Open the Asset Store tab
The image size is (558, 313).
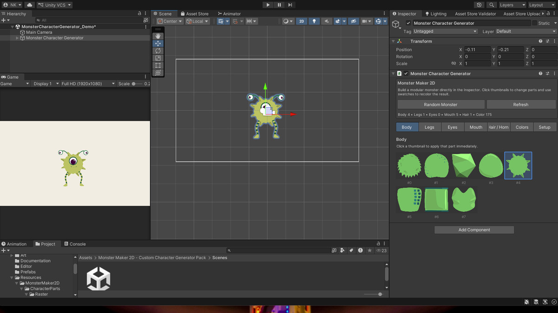194,14
